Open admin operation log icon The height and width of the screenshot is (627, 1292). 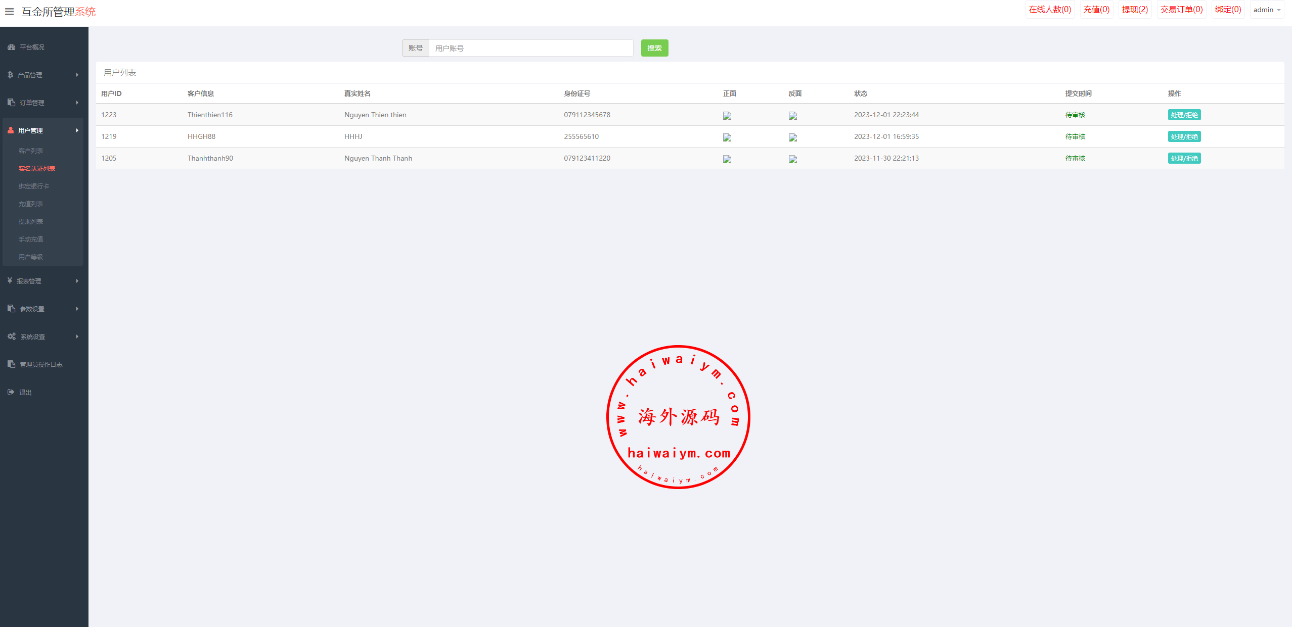click(11, 364)
